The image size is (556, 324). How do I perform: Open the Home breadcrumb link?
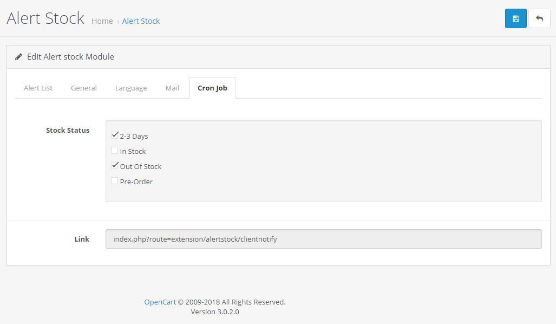[x=102, y=21]
